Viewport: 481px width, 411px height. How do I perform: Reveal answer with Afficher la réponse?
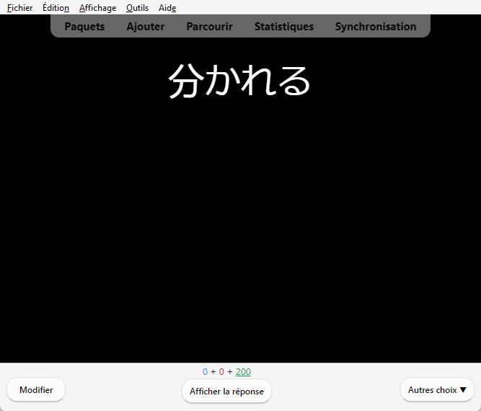point(226,392)
